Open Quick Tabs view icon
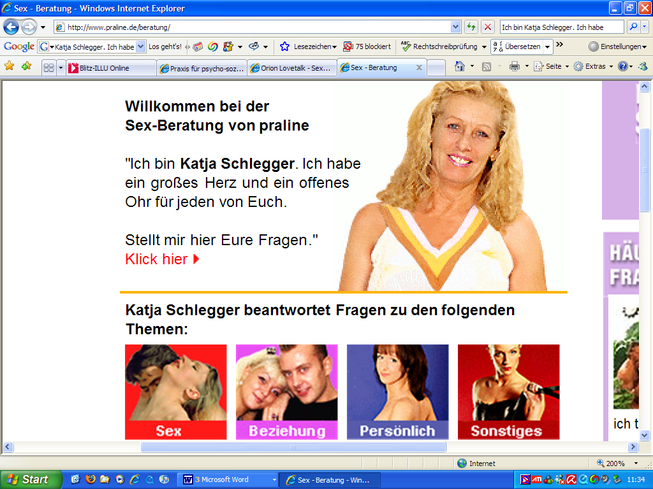Screen dimensions: 653x489 pos(48,67)
